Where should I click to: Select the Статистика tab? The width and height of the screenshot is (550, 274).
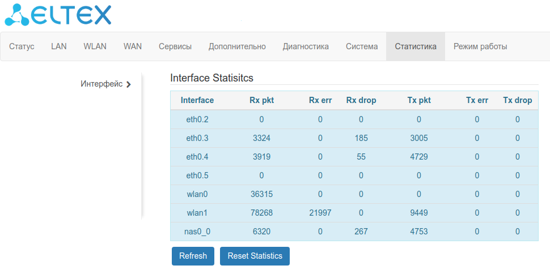tap(416, 46)
